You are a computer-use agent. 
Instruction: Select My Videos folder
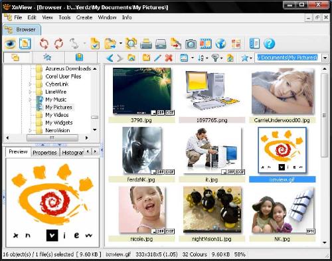tap(57, 115)
